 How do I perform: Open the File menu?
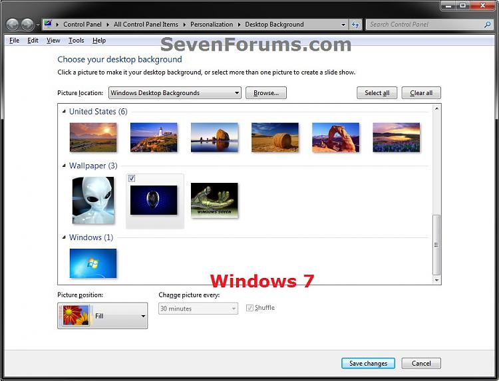coord(15,41)
